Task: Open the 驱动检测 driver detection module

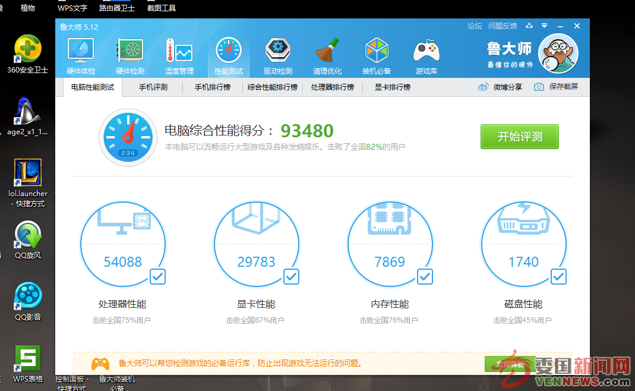Action: [278, 56]
